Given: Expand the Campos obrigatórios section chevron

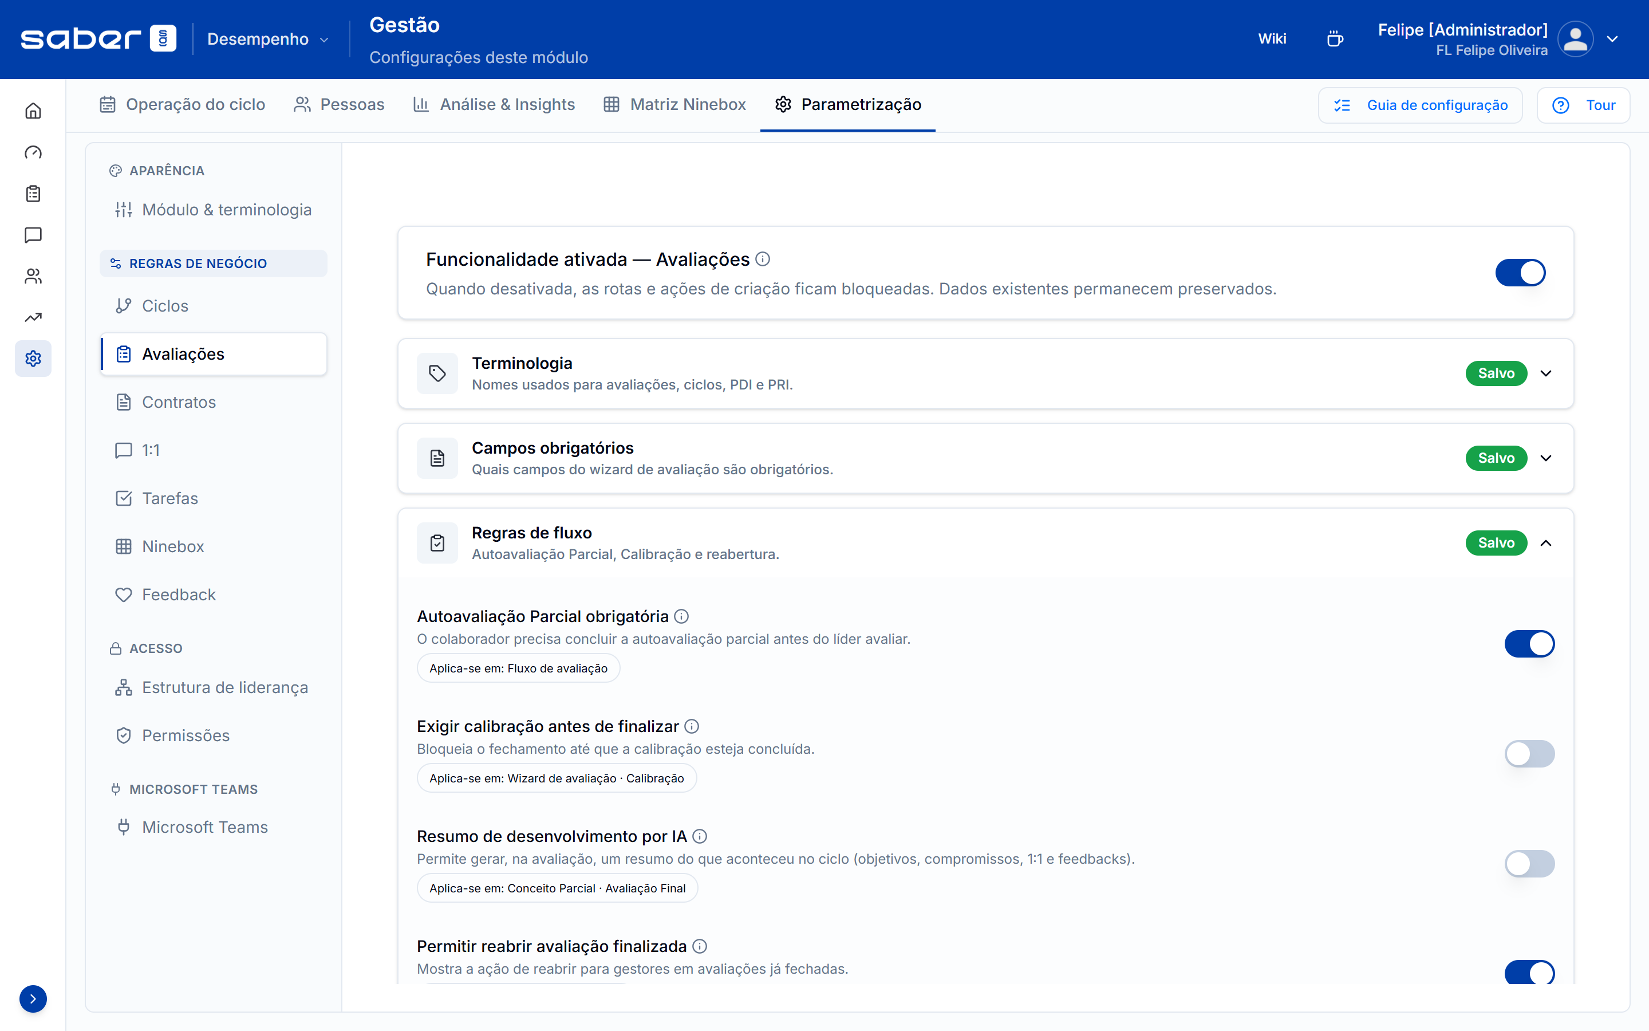Looking at the screenshot, I should [1546, 458].
